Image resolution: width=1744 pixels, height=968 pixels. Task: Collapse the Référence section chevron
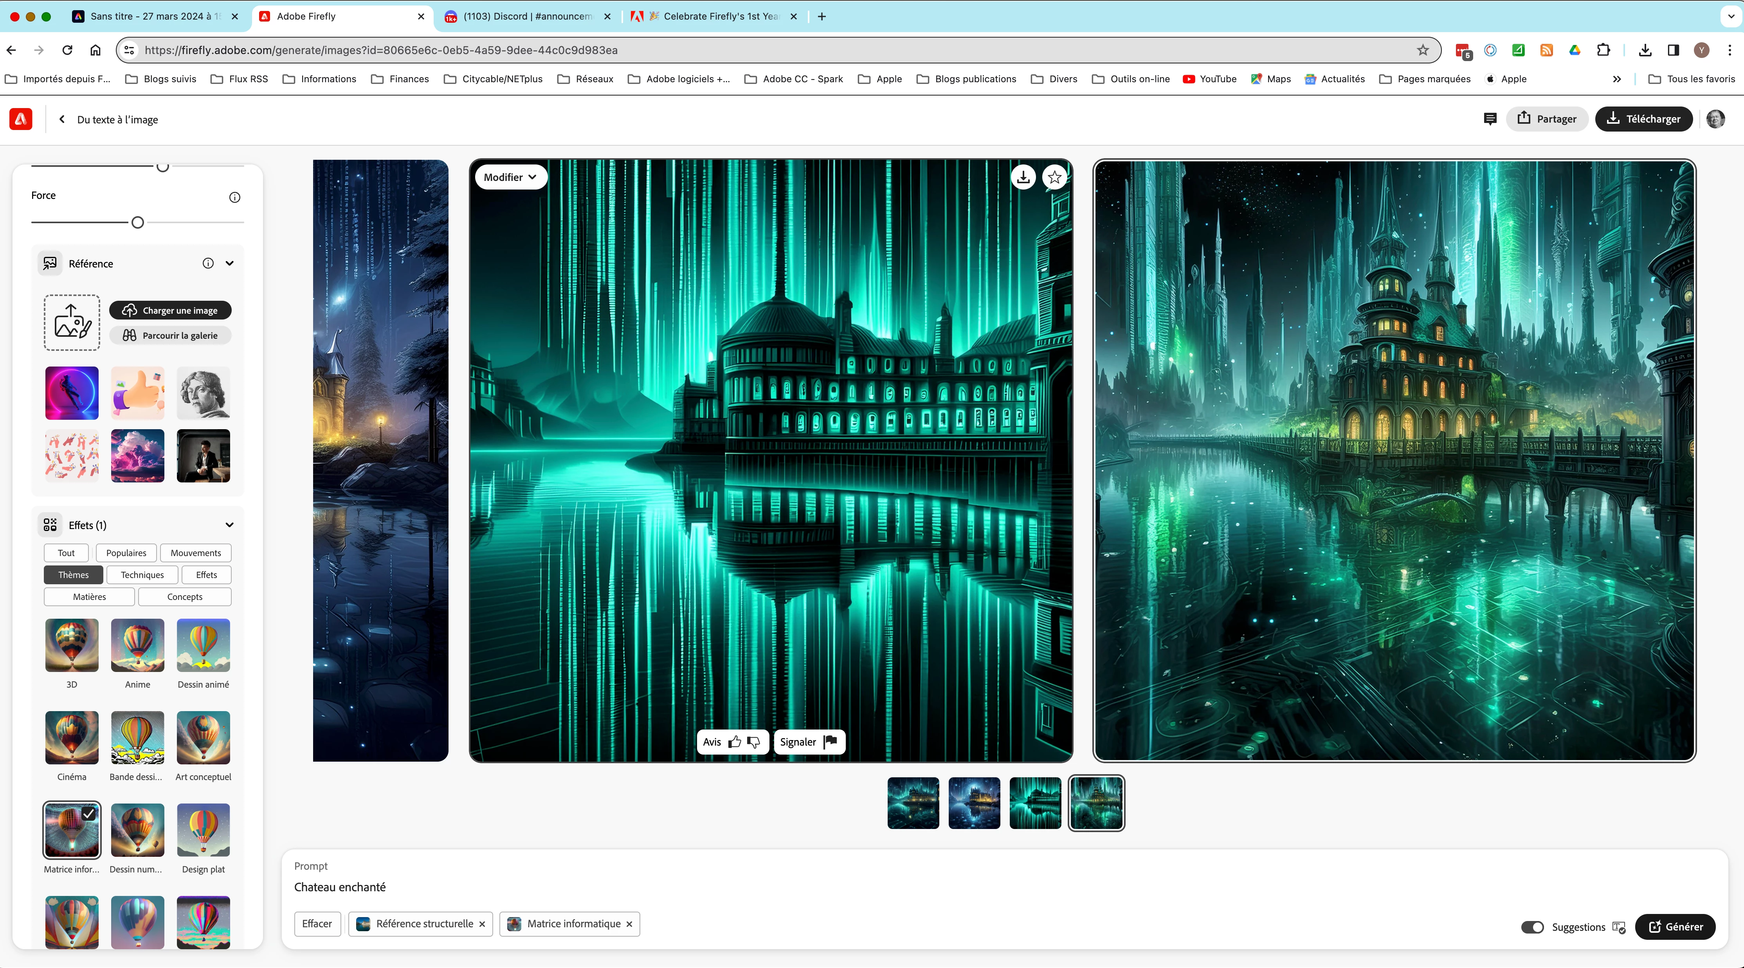[x=229, y=264]
